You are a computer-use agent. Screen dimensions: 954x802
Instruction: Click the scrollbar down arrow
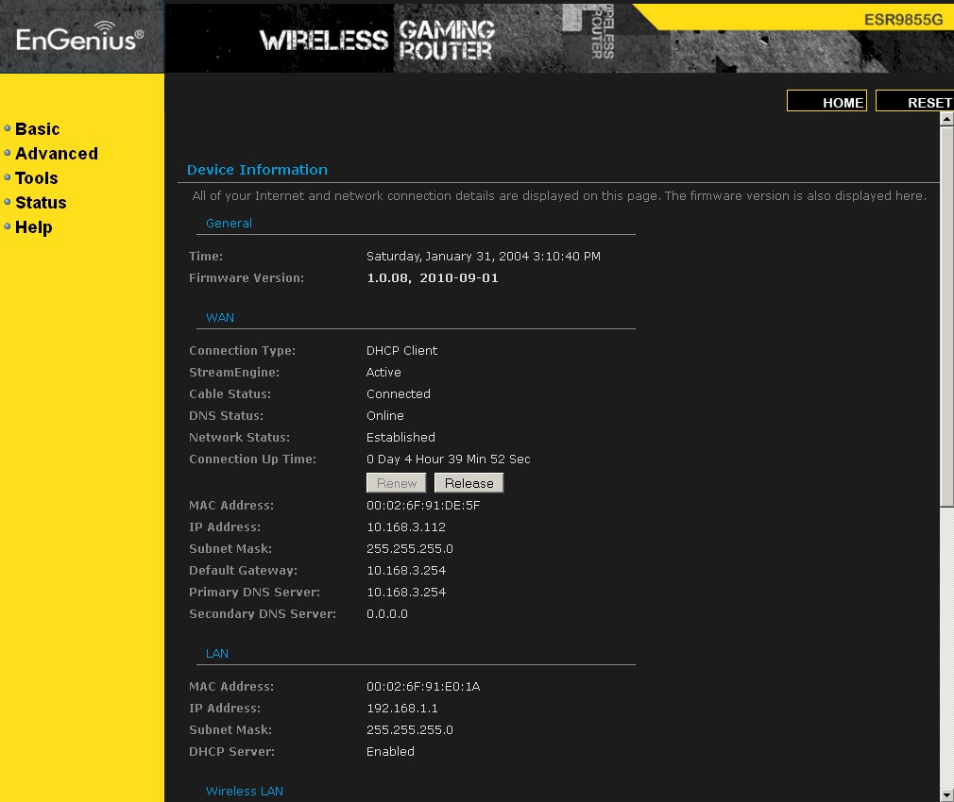click(946, 794)
